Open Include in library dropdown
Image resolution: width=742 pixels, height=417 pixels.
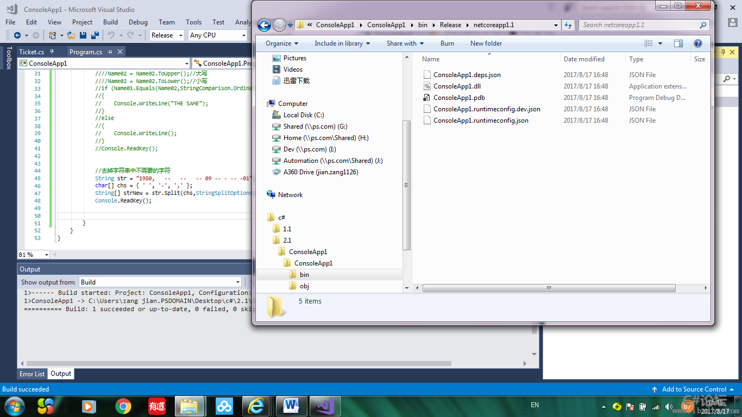click(x=342, y=43)
